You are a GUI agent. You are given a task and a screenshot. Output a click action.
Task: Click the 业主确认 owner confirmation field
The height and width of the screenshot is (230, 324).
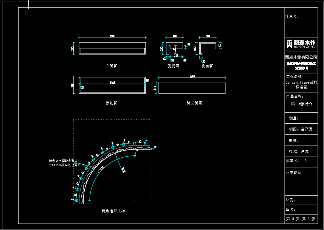click(295, 172)
